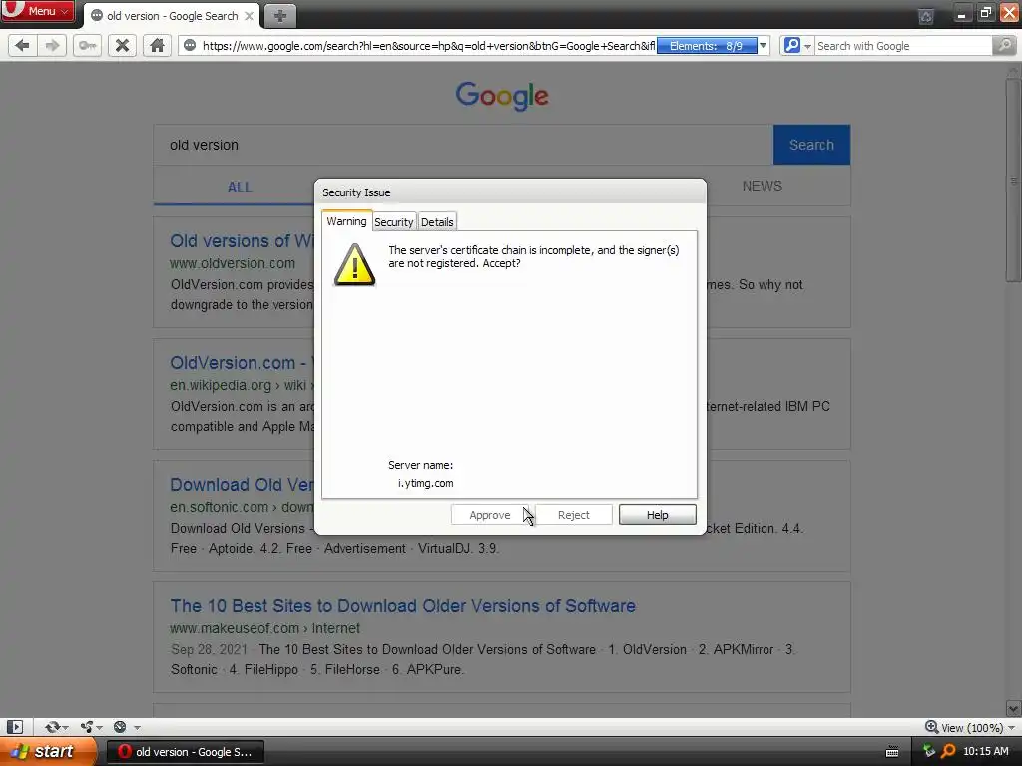Viewport: 1022px width, 766px height.
Task: Click the old version search box
Action: click(463, 145)
